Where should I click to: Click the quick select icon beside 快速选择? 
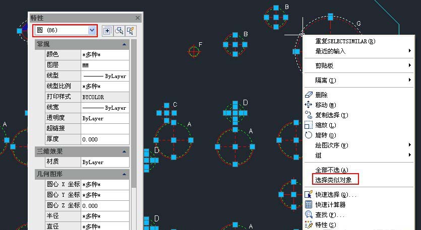pyautogui.click(x=309, y=194)
